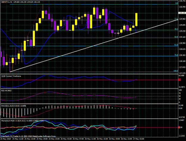Select the Fibonacci 0.0 level label
The image size is (186, 141).
177,3
